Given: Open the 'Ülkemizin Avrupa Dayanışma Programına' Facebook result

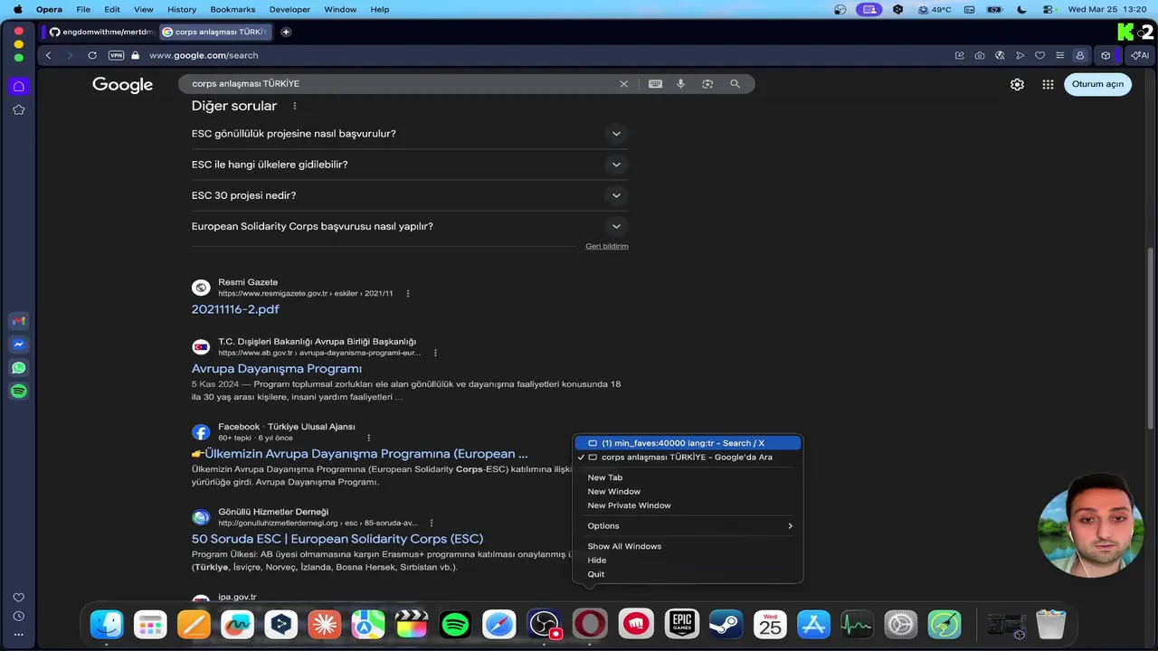Looking at the screenshot, I should pos(360,454).
